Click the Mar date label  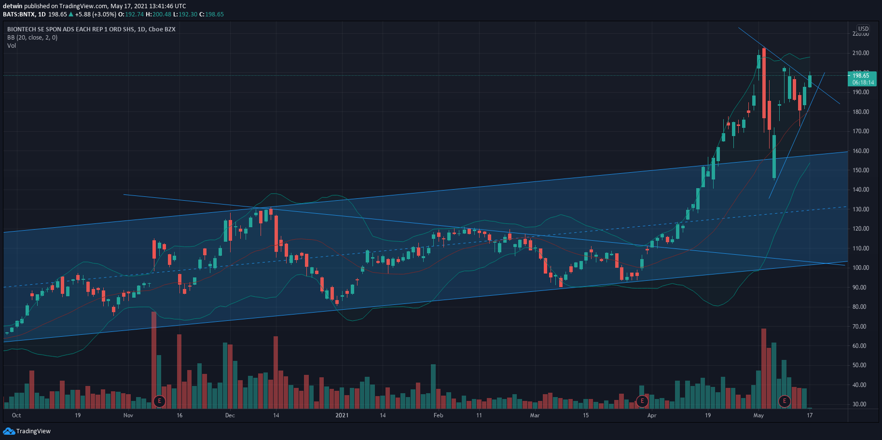[535, 415]
